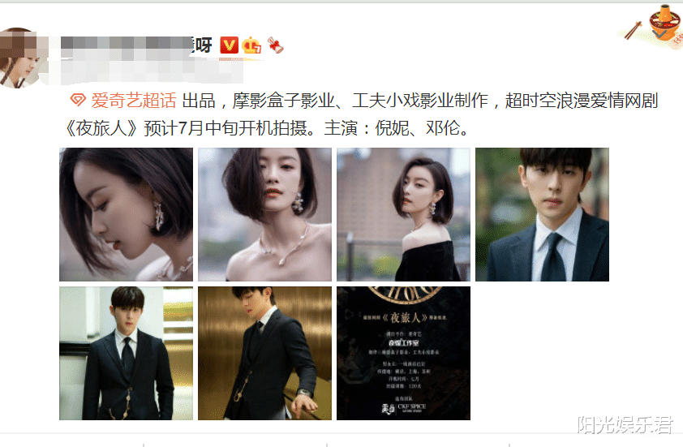
Task: Click the chopsticks graphic at top right
Action: 633,30
